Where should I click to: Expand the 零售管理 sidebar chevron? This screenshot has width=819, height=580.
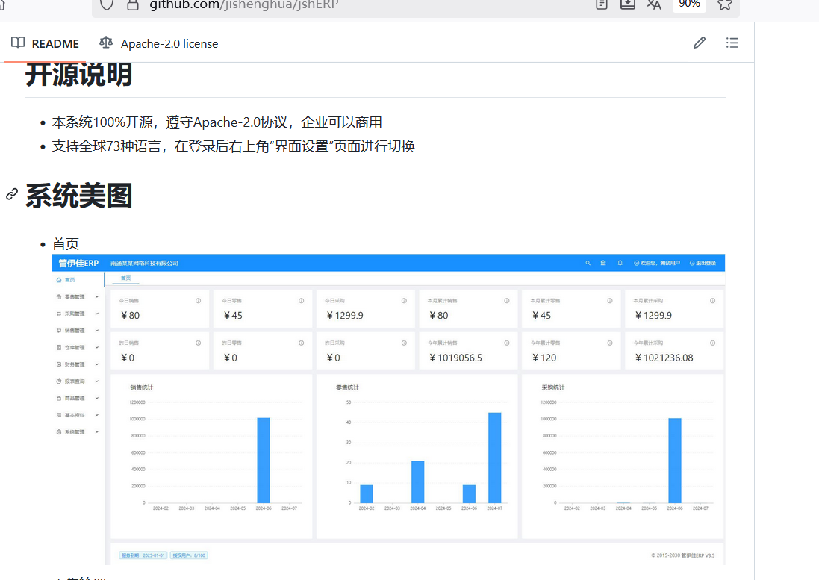pyautogui.click(x=97, y=297)
